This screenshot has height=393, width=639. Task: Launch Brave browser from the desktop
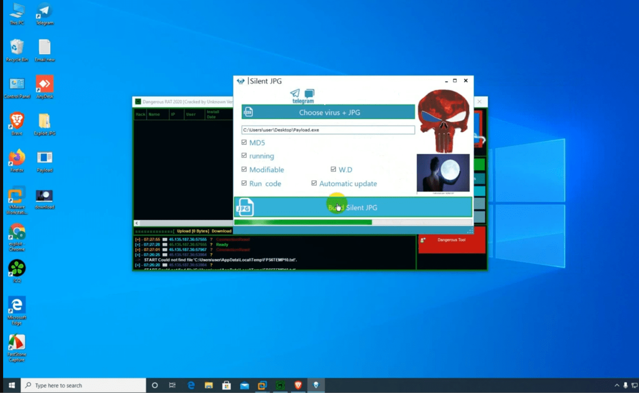click(x=17, y=122)
